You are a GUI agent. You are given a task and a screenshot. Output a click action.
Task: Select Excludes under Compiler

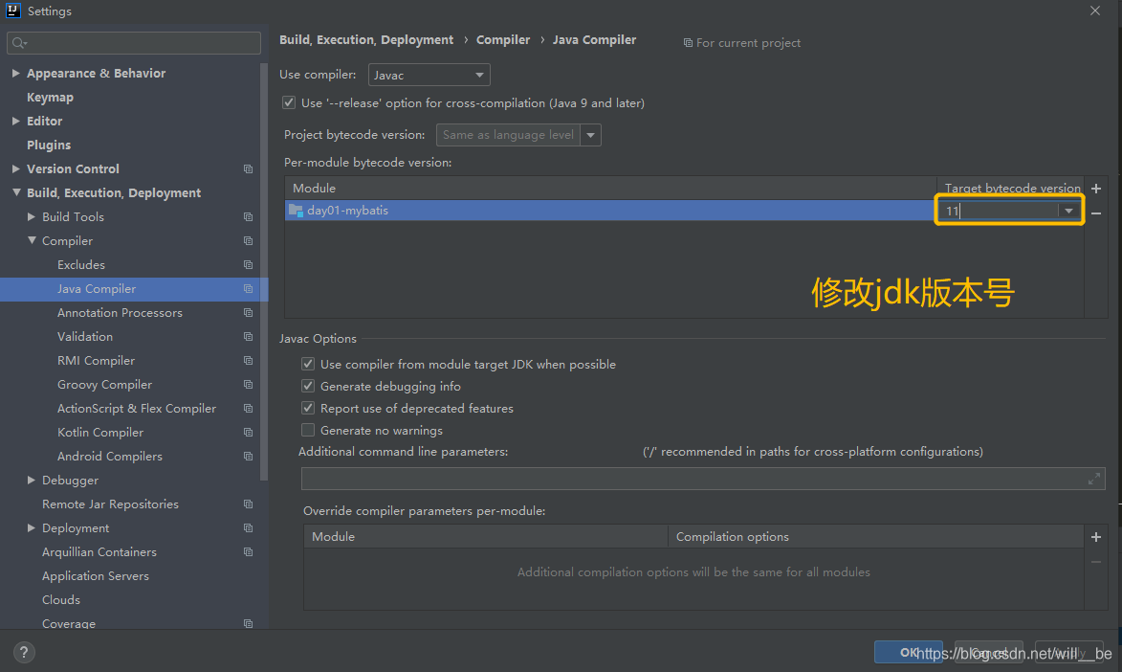tap(81, 265)
